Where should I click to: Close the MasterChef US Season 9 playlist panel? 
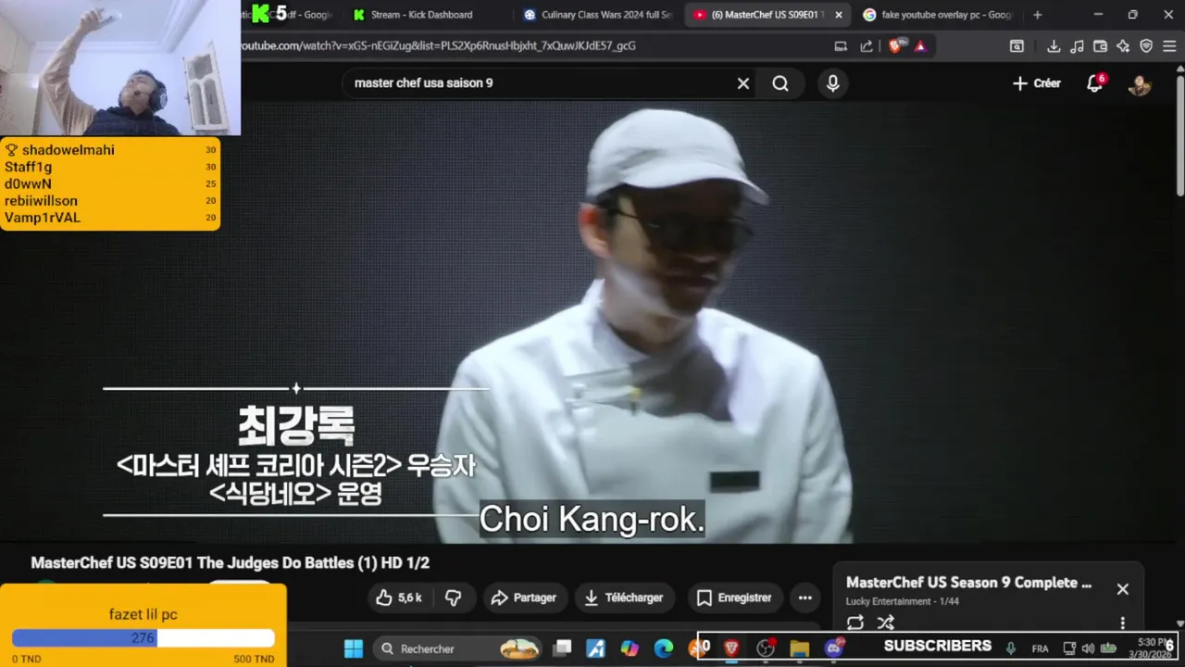[1122, 589]
